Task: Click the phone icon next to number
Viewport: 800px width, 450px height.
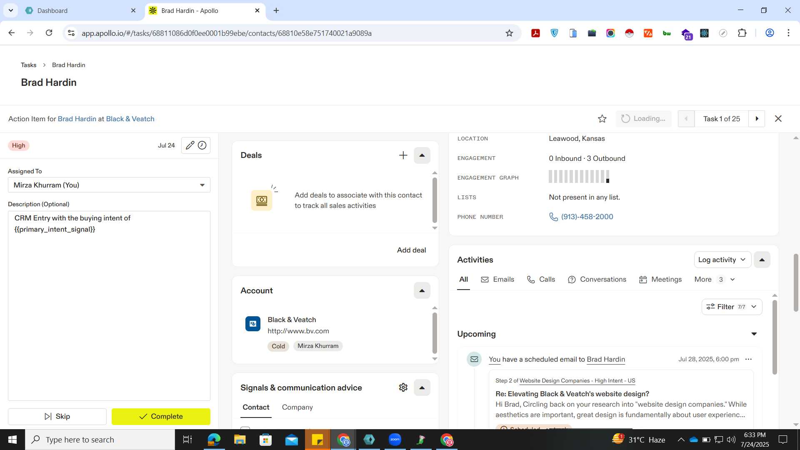Action: pyautogui.click(x=553, y=217)
